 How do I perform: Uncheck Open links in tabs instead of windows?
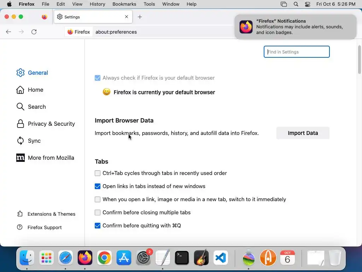point(98,186)
